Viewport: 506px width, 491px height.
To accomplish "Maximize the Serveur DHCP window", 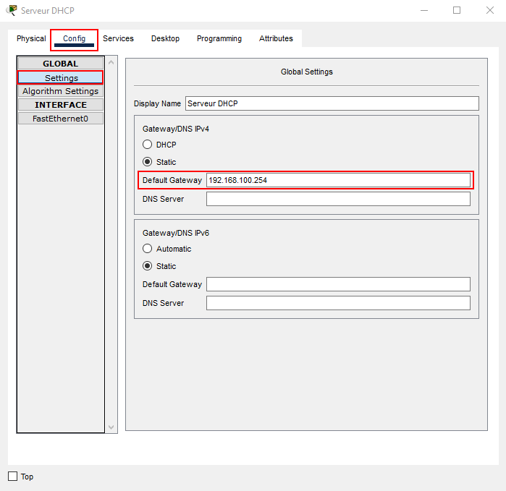I will 457,11.
